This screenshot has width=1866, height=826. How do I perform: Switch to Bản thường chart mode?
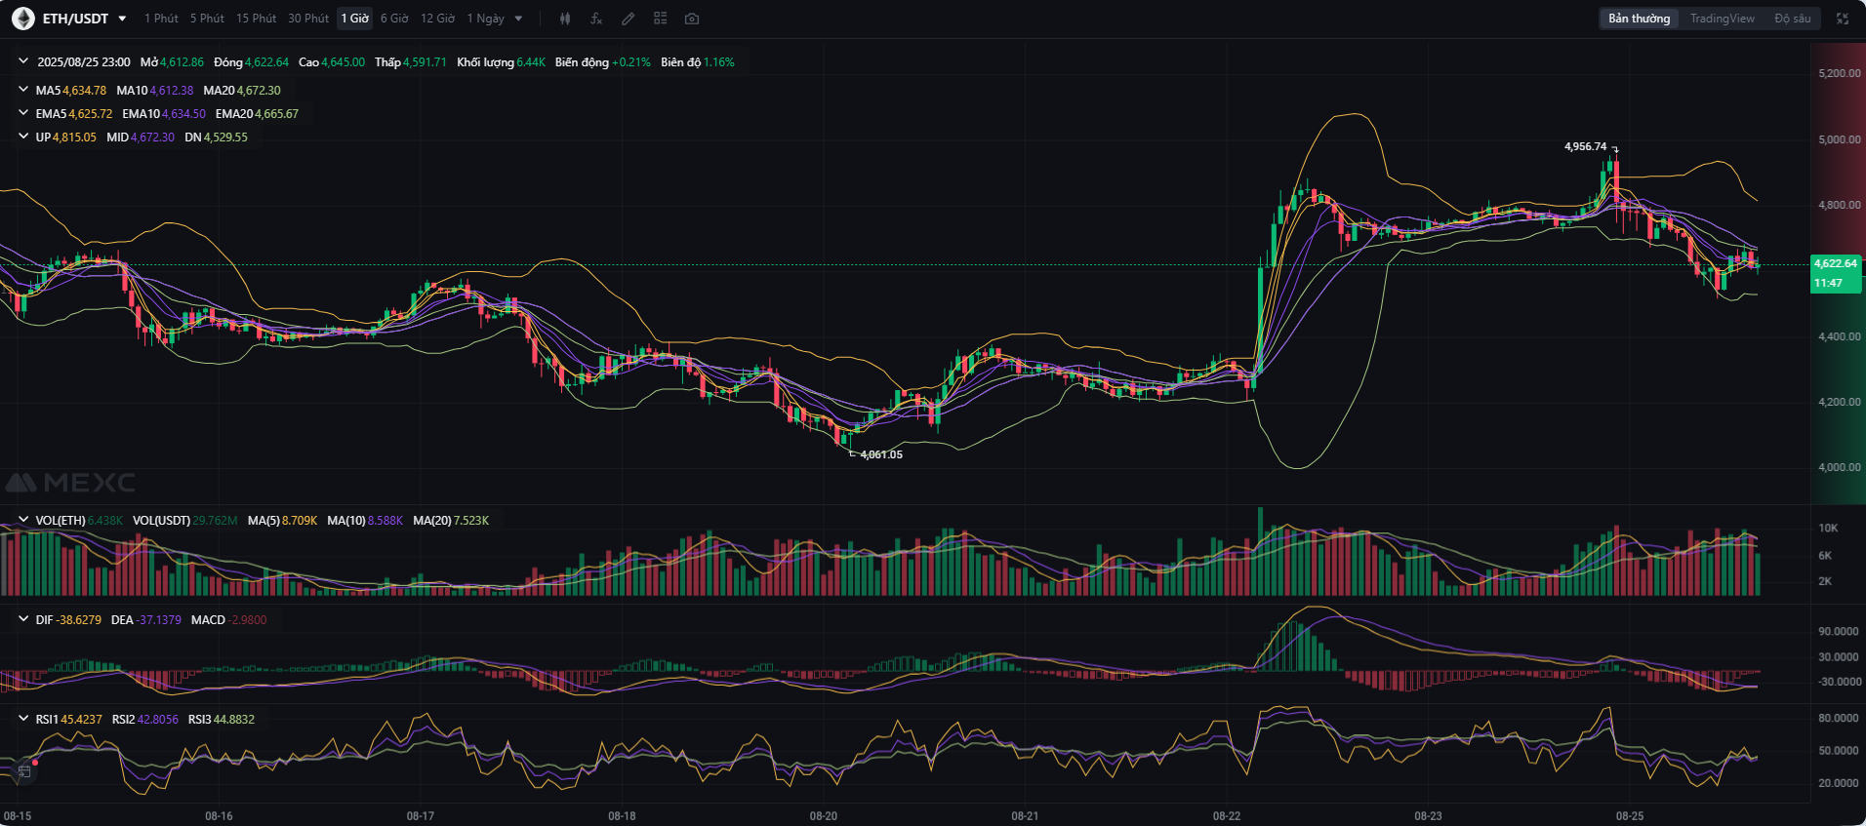point(1640,19)
